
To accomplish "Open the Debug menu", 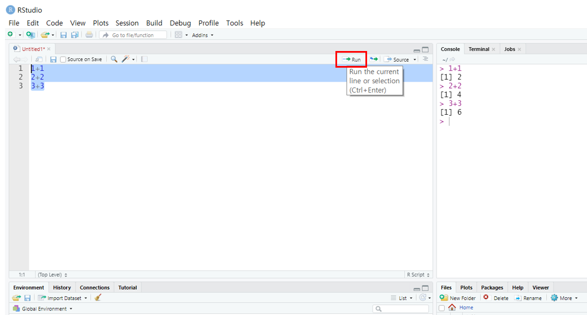I will 180,23.
